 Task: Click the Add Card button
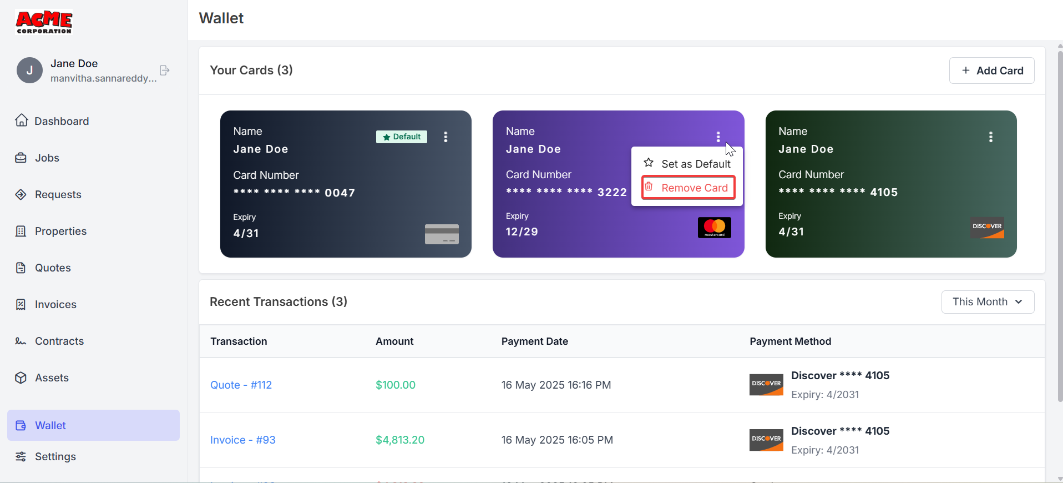(991, 71)
